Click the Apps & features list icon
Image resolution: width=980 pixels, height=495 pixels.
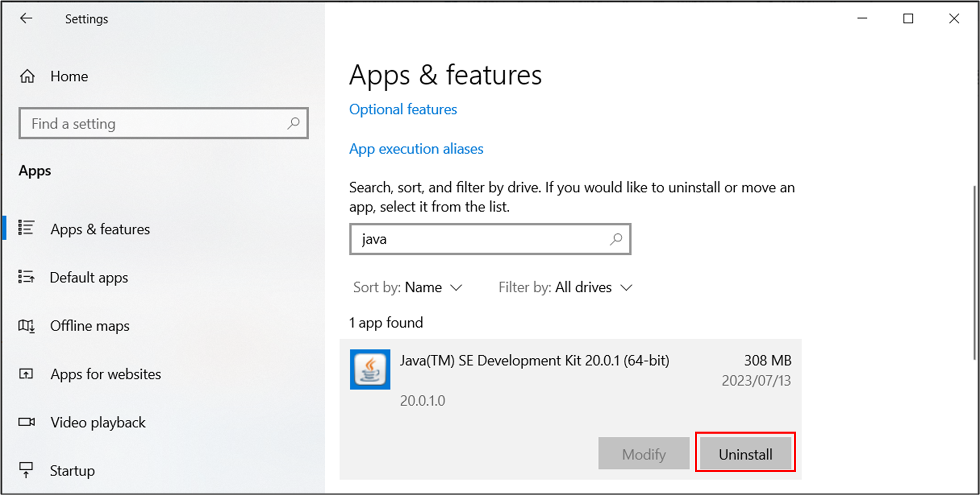[26, 228]
